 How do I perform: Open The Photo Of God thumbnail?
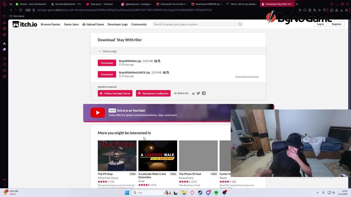[198, 156]
